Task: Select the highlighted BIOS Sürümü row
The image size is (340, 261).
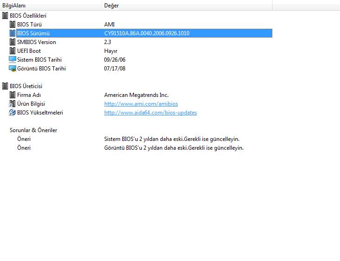Action: point(33,33)
